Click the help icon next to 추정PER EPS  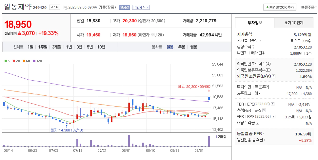point(264,110)
